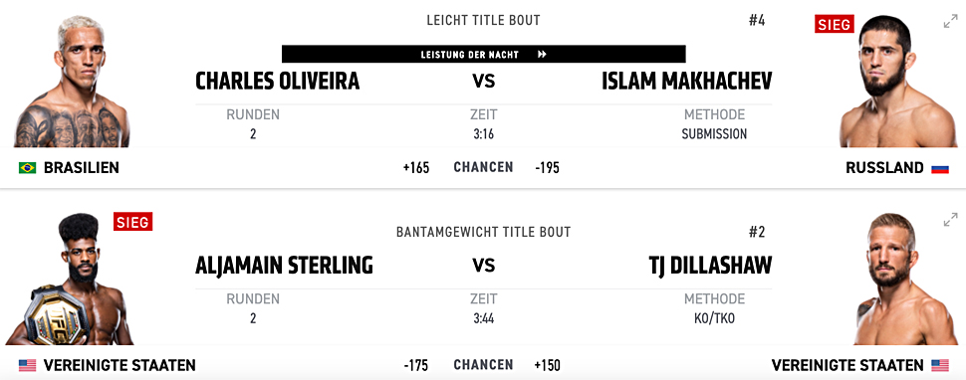This screenshot has width=966, height=380.
Task: Click the SIEG badge next to Sterling
Action: point(132,222)
